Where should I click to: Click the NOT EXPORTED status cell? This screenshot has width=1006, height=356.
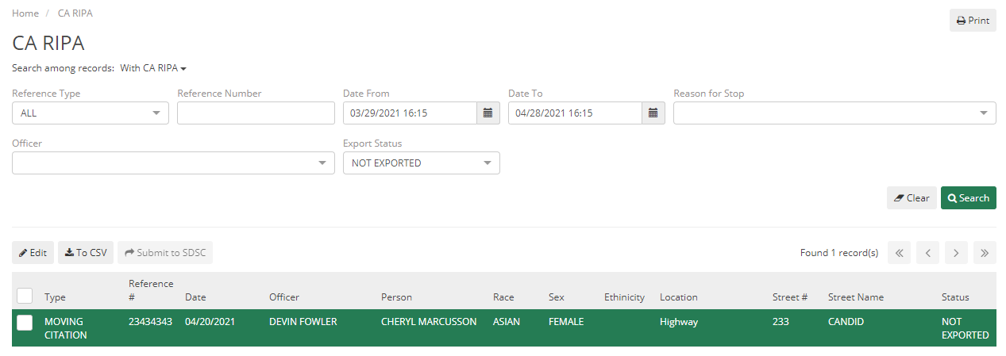coord(966,328)
